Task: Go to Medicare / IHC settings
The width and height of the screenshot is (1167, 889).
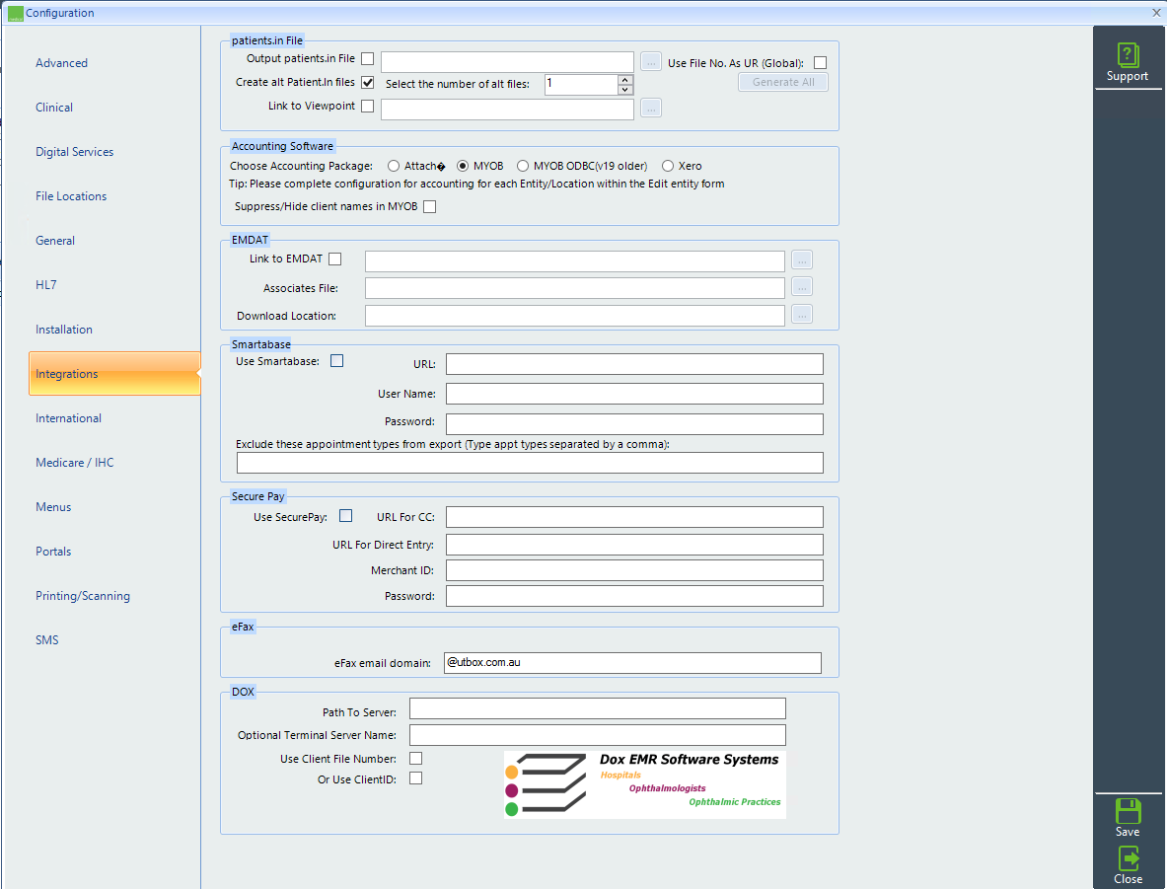Action: pyautogui.click(x=74, y=463)
